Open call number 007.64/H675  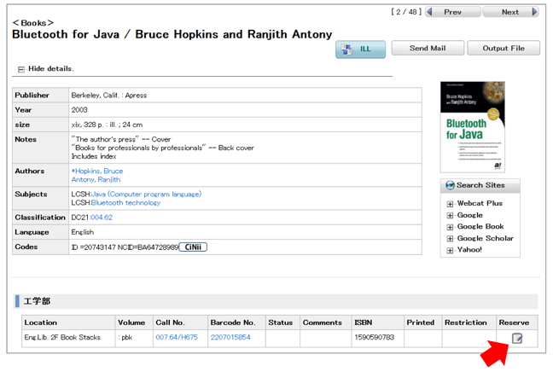tap(177, 337)
